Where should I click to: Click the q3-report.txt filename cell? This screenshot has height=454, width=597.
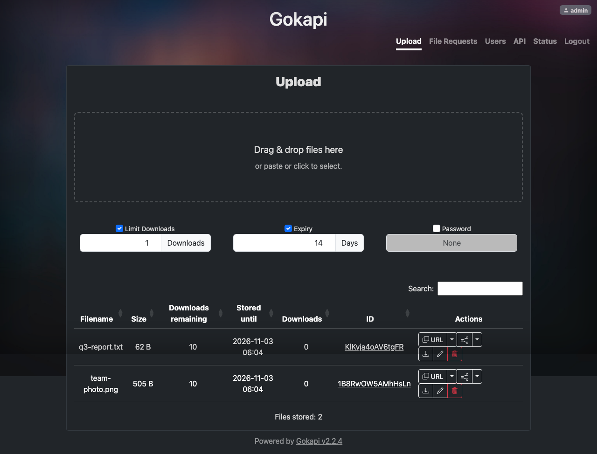101,347
